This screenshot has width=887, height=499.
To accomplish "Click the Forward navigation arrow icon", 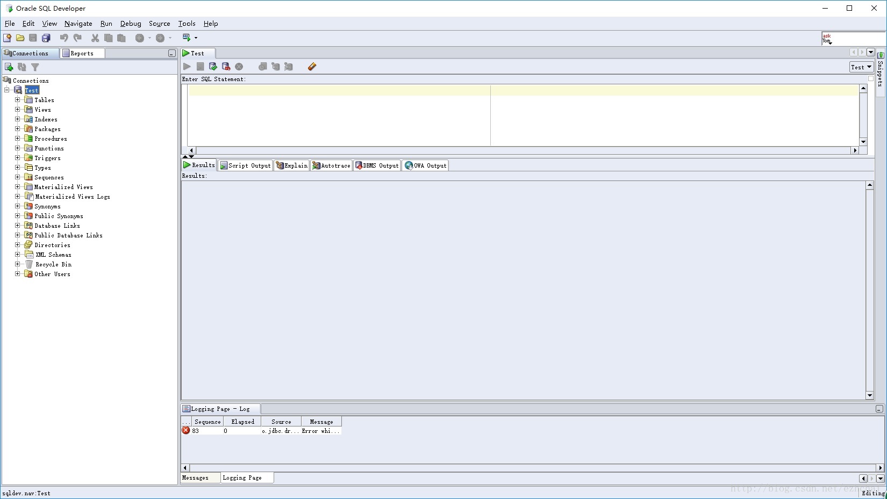I will coord(160,38).
